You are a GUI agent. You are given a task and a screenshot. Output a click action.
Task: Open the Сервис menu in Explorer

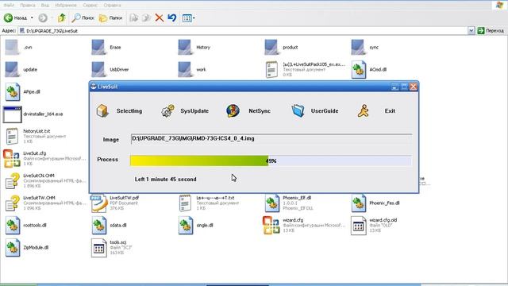coord(90,6)
